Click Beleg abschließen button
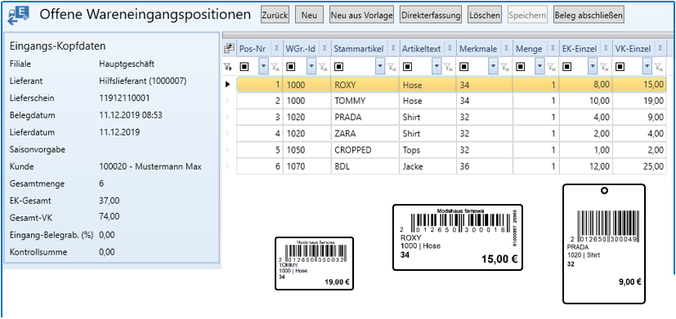676x319 pixels. (589, 15)
